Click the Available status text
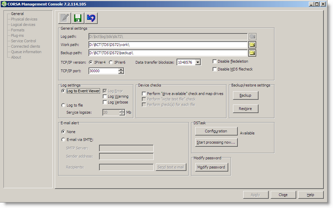Viewport: 333px width, 208px height. coord(247,133)
